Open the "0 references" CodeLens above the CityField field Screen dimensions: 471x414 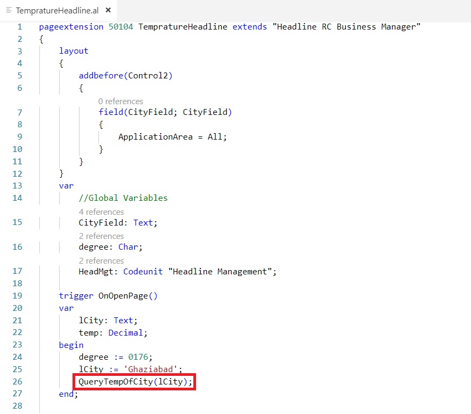pos(120,101)
